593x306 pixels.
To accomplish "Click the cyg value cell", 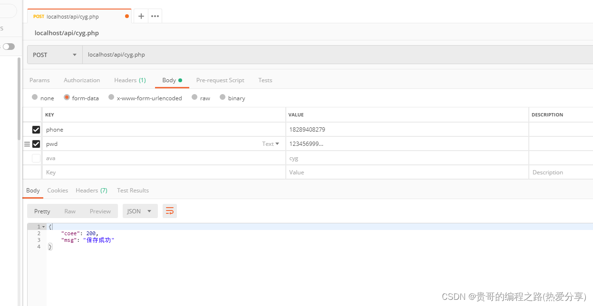I will point(407,158).
